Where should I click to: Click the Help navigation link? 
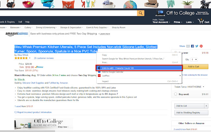pos(27,22)
